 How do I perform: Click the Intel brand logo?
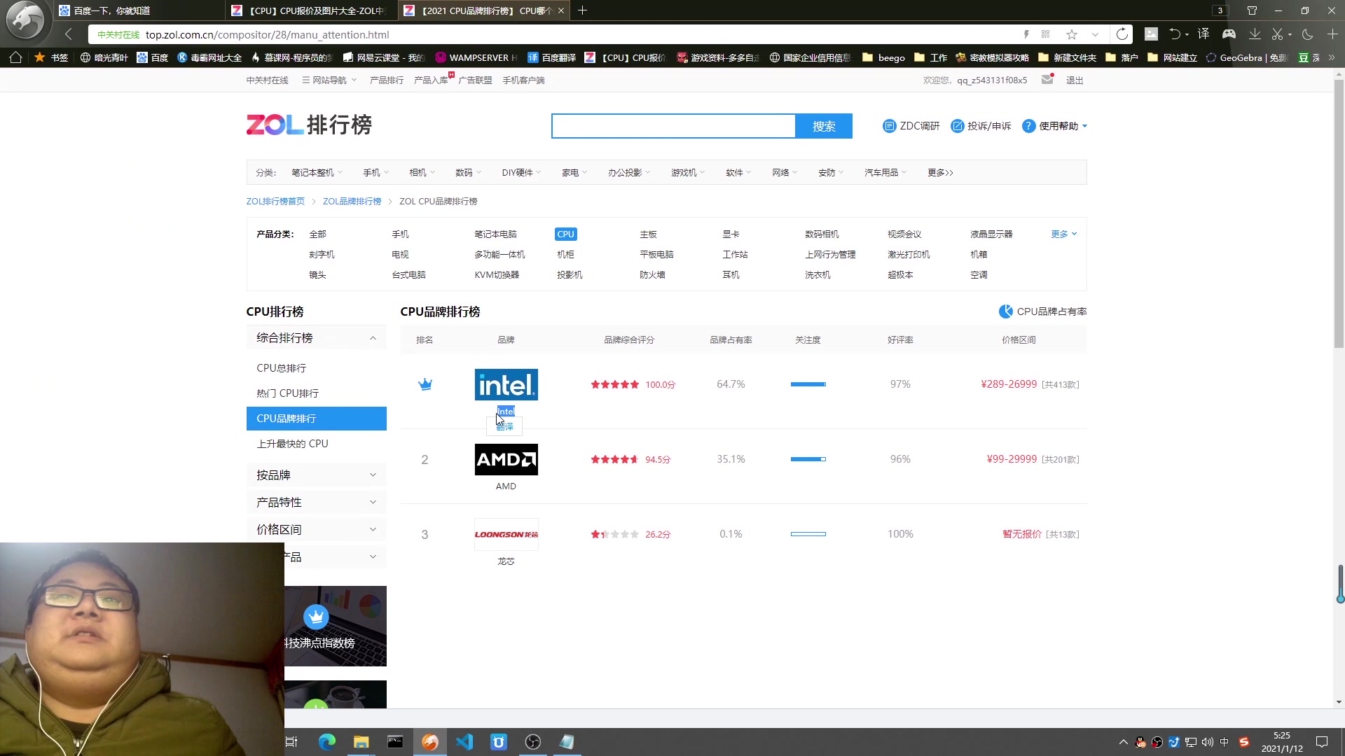tap(506, 384)
